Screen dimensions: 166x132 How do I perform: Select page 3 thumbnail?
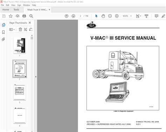pos(20,92)
